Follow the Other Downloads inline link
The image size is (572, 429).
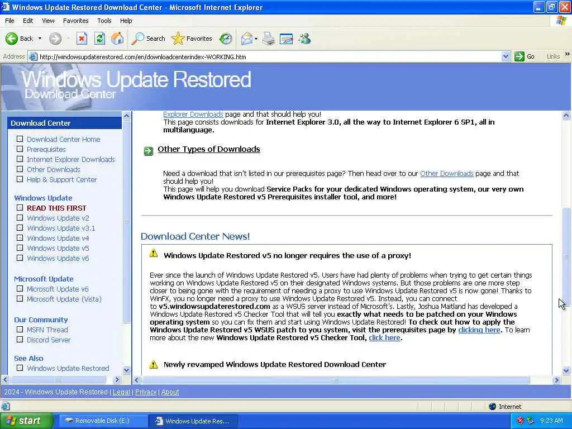pyautogui.click(x=446, y=174)
